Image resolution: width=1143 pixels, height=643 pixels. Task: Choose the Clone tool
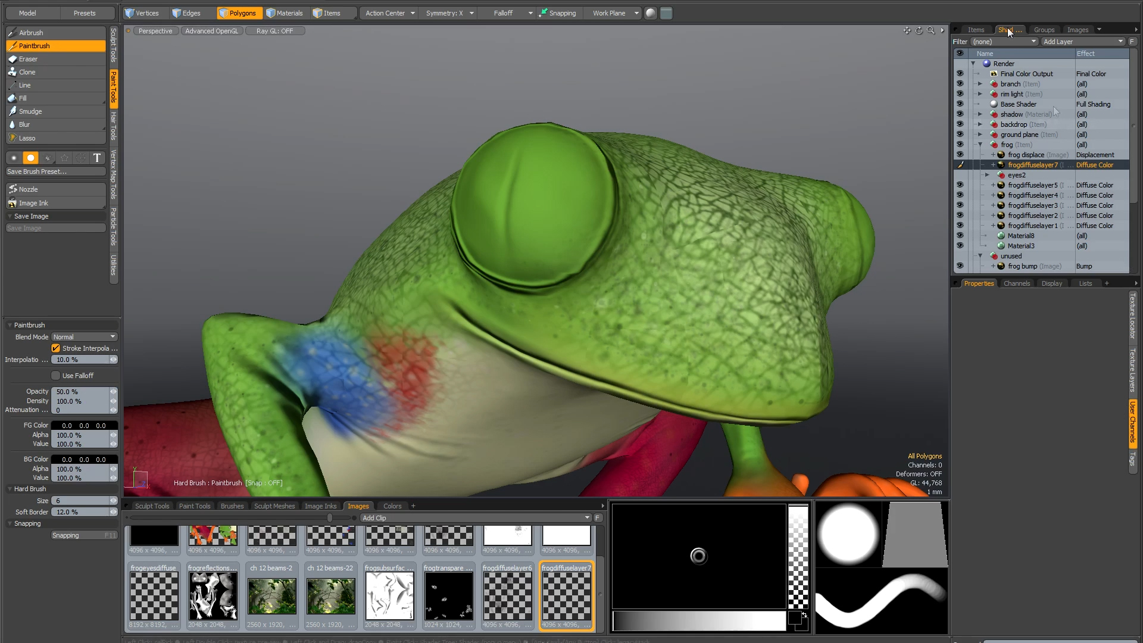[x=27, y=72]
